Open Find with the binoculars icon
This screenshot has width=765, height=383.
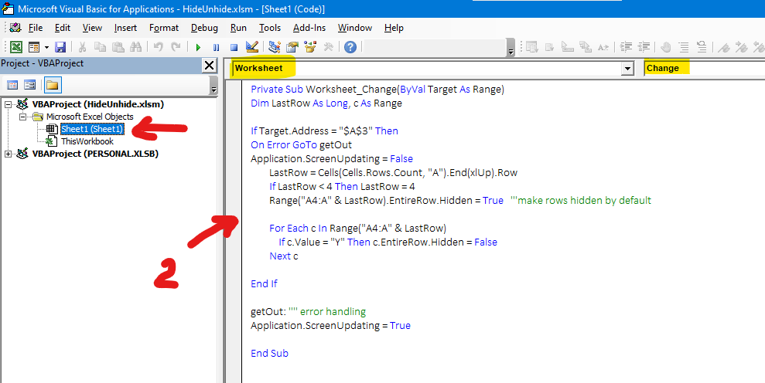(135, 47)
